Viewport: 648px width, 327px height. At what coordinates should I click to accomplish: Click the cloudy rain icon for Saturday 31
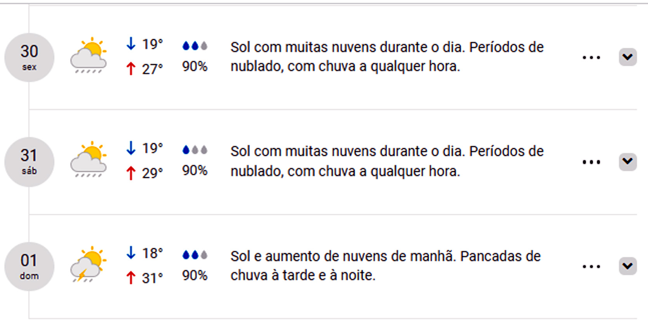tap(89, 160)
